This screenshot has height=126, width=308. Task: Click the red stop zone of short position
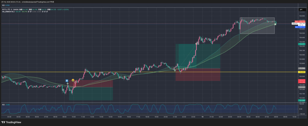(x=93, y=83)
